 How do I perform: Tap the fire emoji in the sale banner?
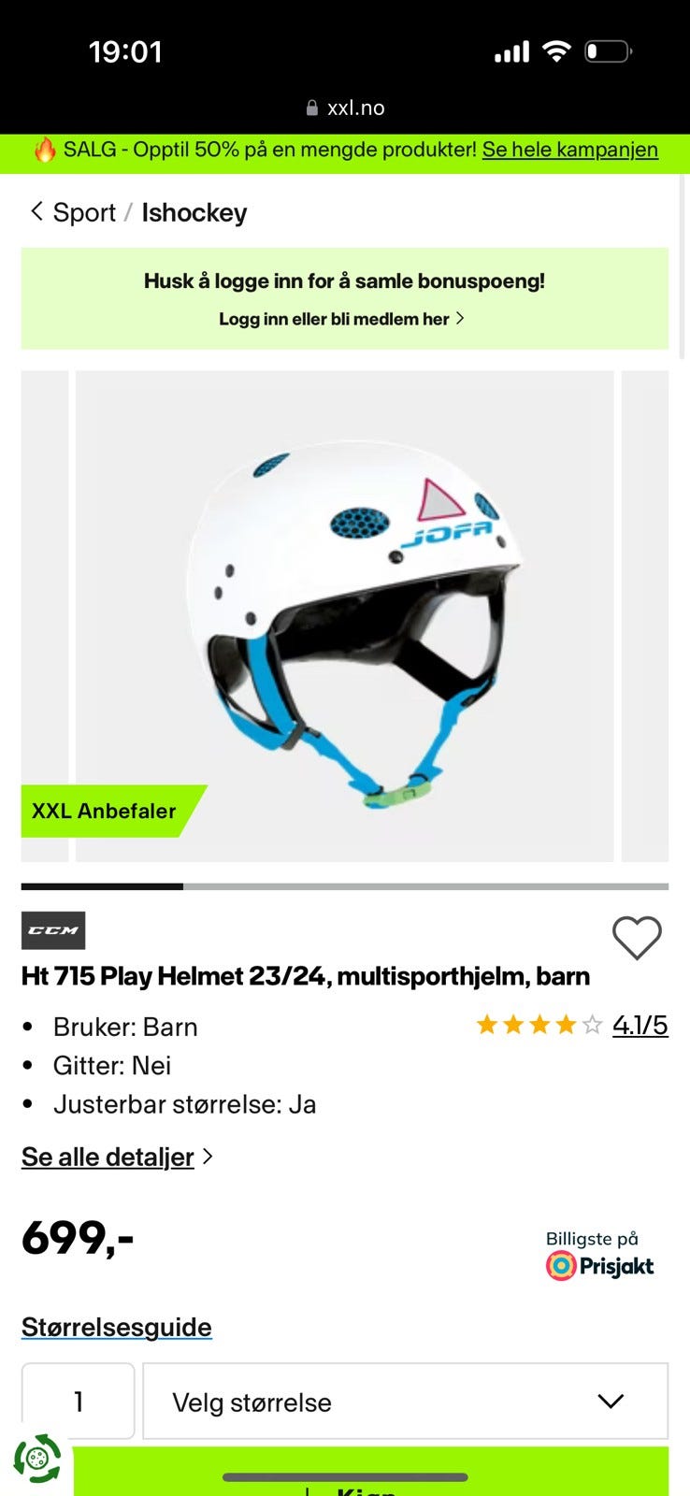coord(45,150)
